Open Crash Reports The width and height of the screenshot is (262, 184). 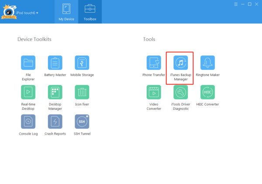pyautogui.click(x=55, y=121)
